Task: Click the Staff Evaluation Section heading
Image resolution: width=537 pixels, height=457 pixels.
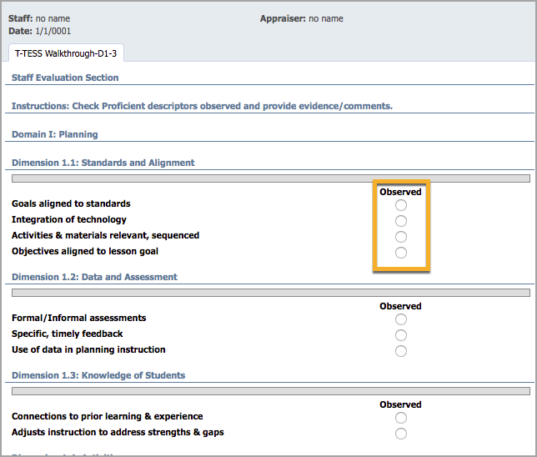Action: point(65,78)
